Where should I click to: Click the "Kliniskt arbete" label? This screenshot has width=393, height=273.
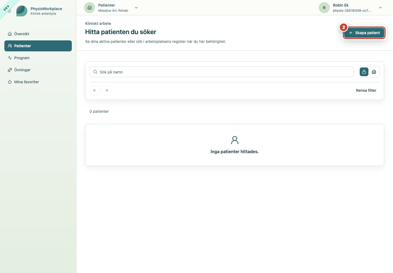click(x=98, y=23)
